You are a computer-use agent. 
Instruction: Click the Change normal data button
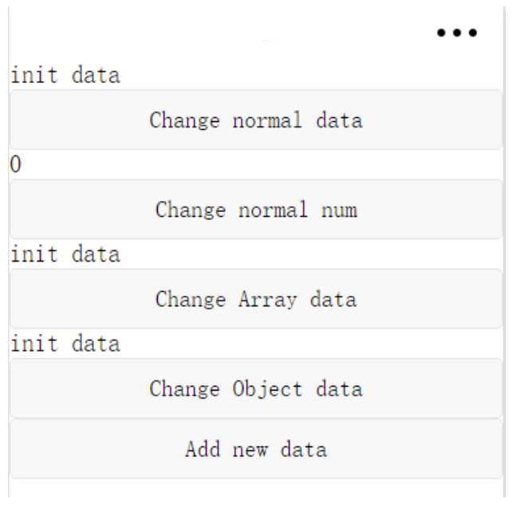[x=256, y=120]
